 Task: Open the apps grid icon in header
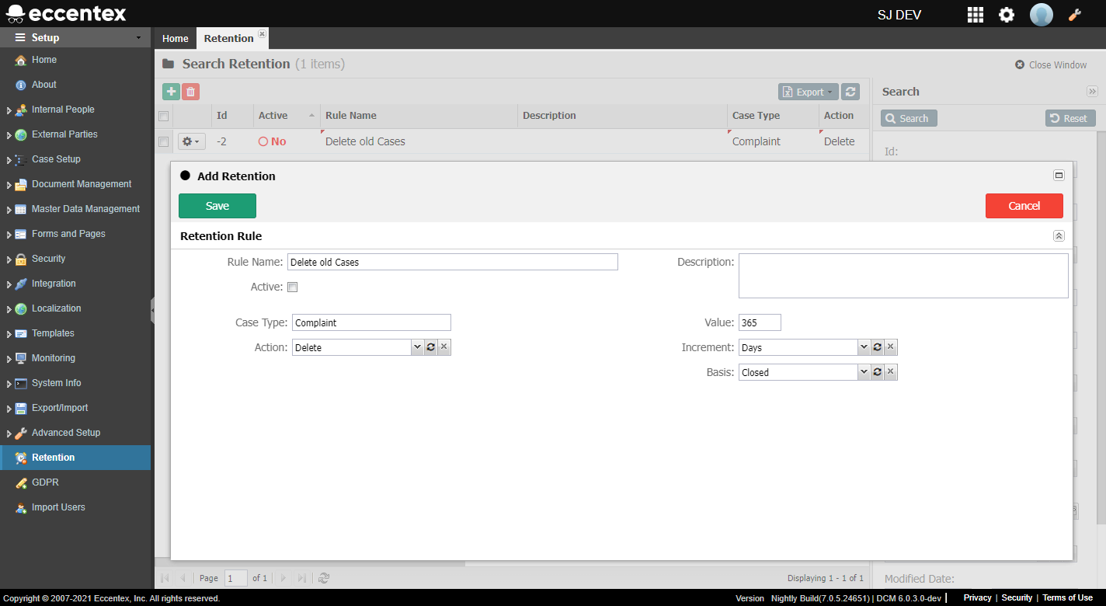click(x=975, y=15)
